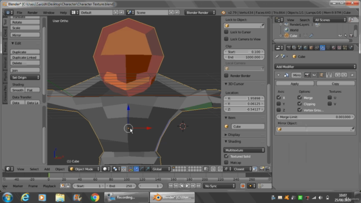Open the Material properties tab icon
Viewport: 361px width, 203px height.
pyautogui.click(x=333, y=47)
